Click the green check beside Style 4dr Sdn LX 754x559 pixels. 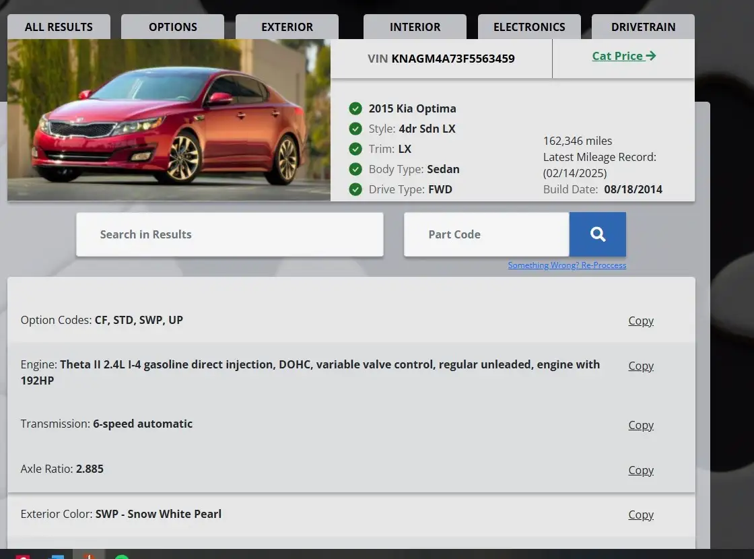point(355,129)
